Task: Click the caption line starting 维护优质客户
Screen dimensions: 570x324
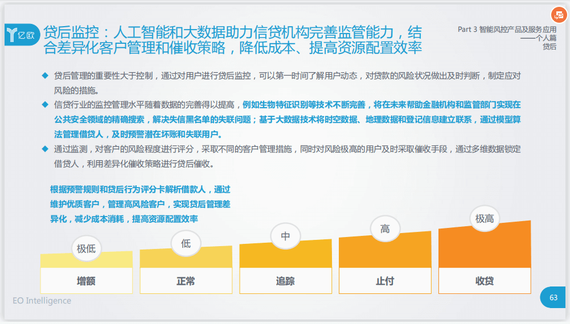Action: point(140,204)
